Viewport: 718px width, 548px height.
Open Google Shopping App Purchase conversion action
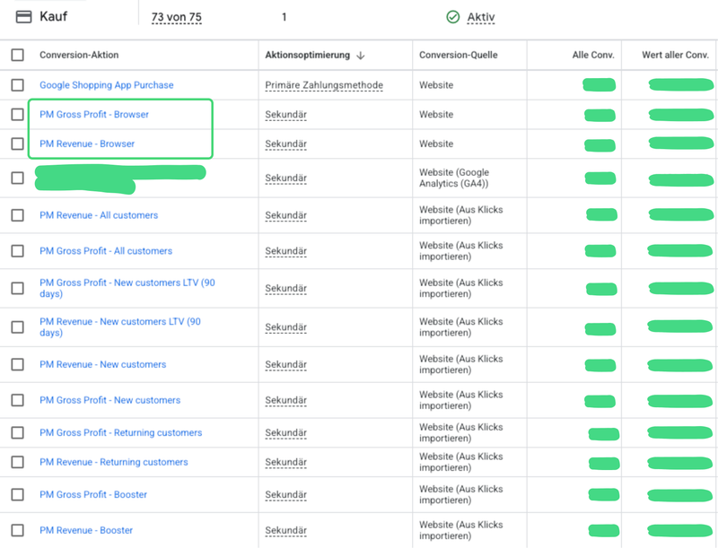(x=106, y=85)
